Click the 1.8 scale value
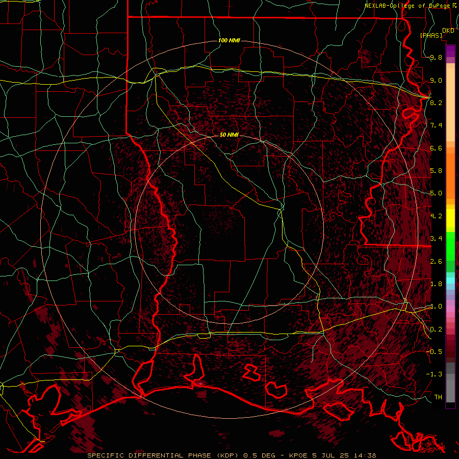This screenshot has width=459, height=459. click(x=436, y=284)
